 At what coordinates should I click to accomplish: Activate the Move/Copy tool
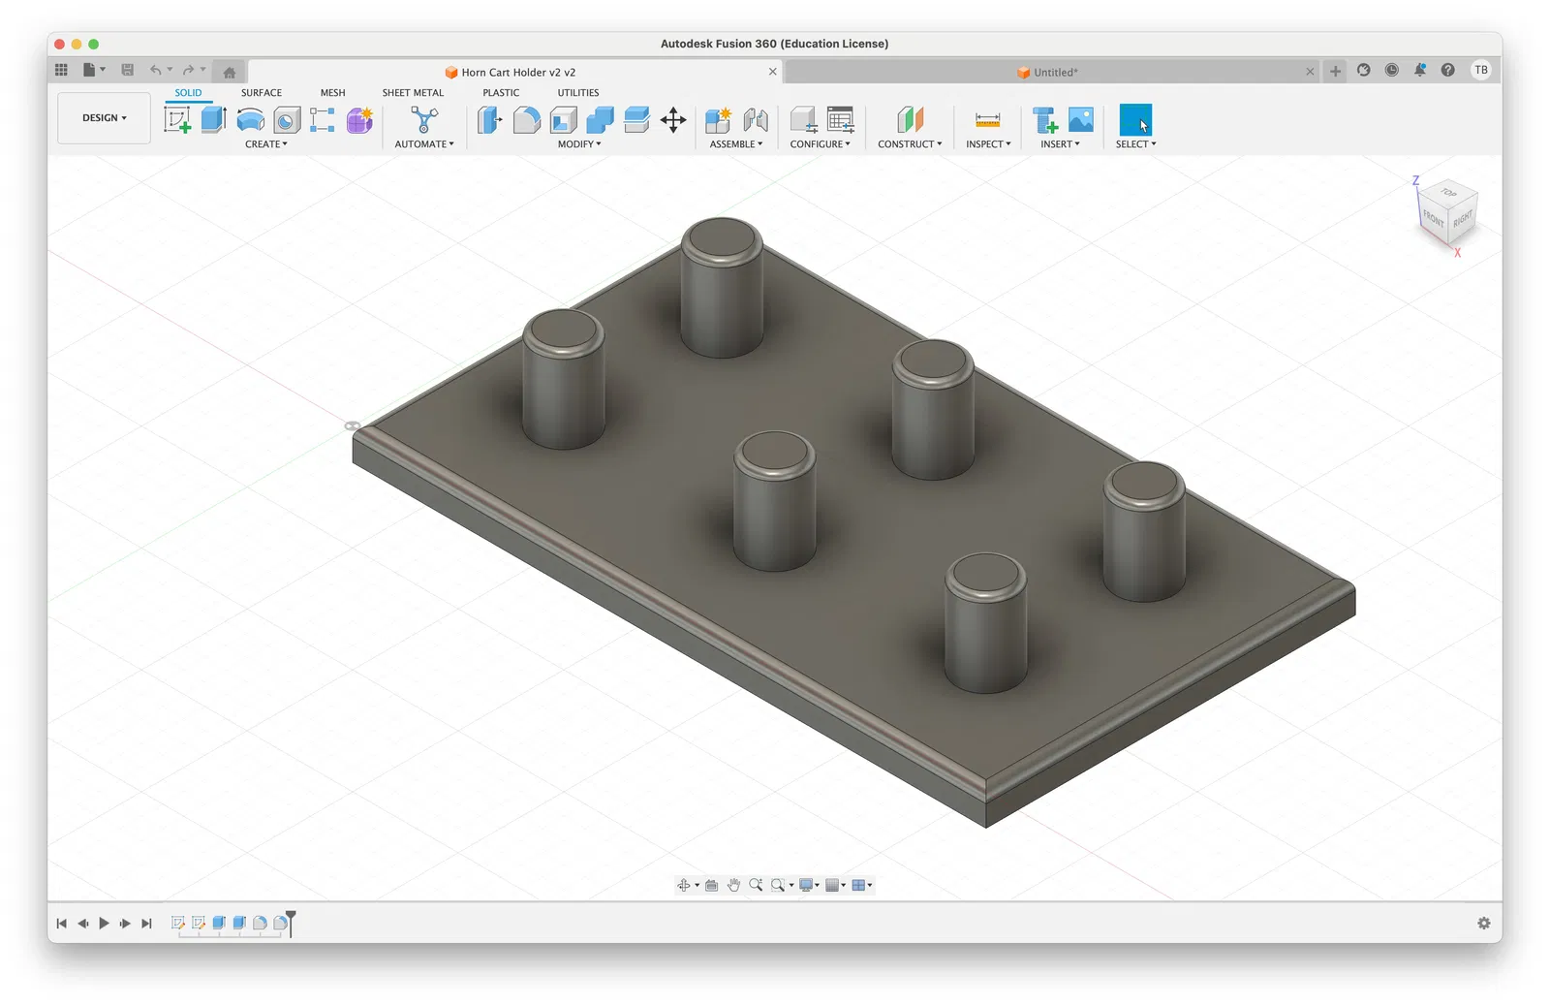[673, 120]
